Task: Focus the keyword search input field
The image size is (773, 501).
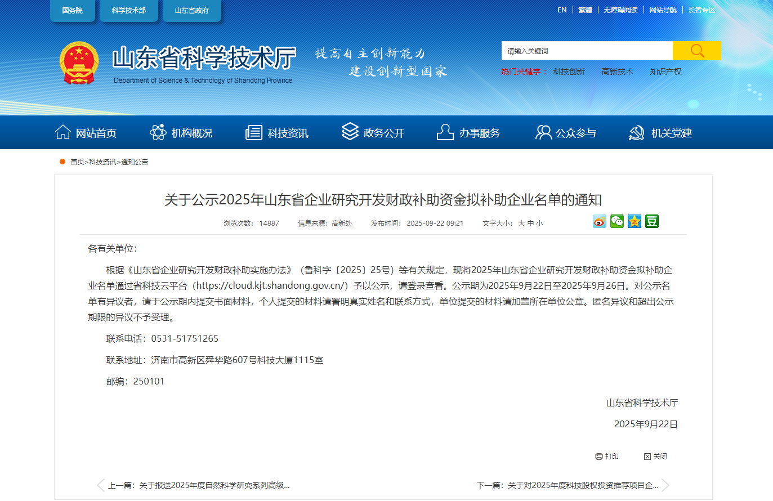Action: pos(587,51)
